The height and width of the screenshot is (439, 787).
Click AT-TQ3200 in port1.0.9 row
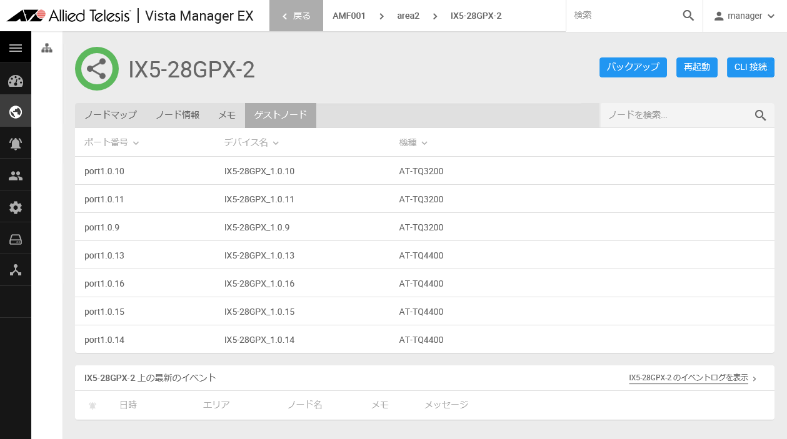click(x=421, y=227)
